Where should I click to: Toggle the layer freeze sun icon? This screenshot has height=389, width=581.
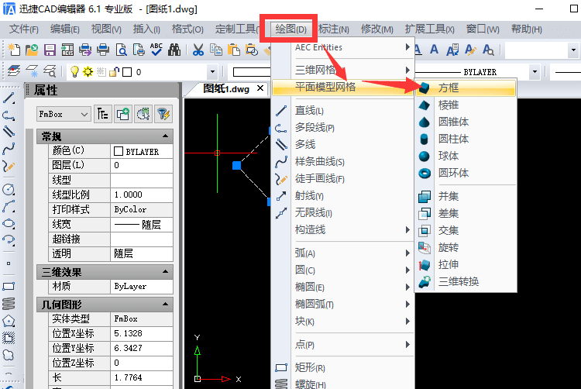(88, 72)
